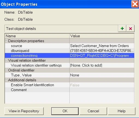The height and width of the screenshot is (118, 139).
Task: Select the Visual relation identifier settings row
Action: [x=70, y=65]
